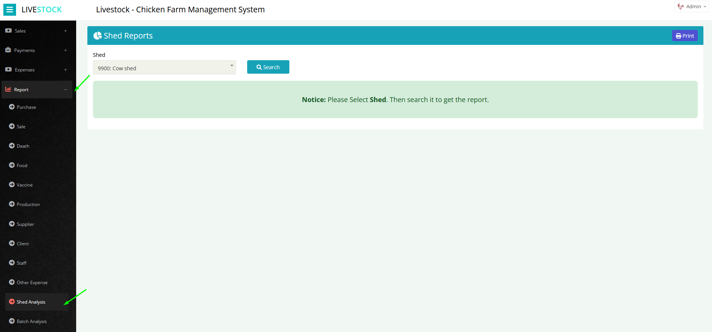Click the LIVESTOCK logo text
This screenshot has height=332, width=712.
(x=42, y=10)
